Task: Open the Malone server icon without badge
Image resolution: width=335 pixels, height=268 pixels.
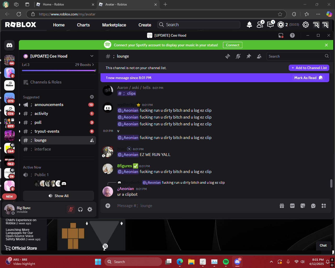Action: pyautogui.click(x=9, y=85)
